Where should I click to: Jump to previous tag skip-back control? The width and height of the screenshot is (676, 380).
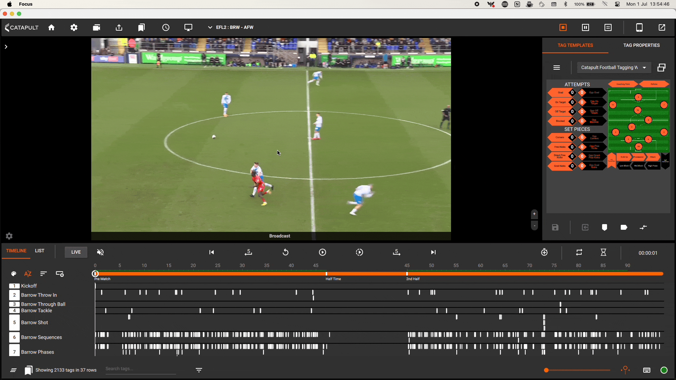pyautogui.click(x=212, y=252)
